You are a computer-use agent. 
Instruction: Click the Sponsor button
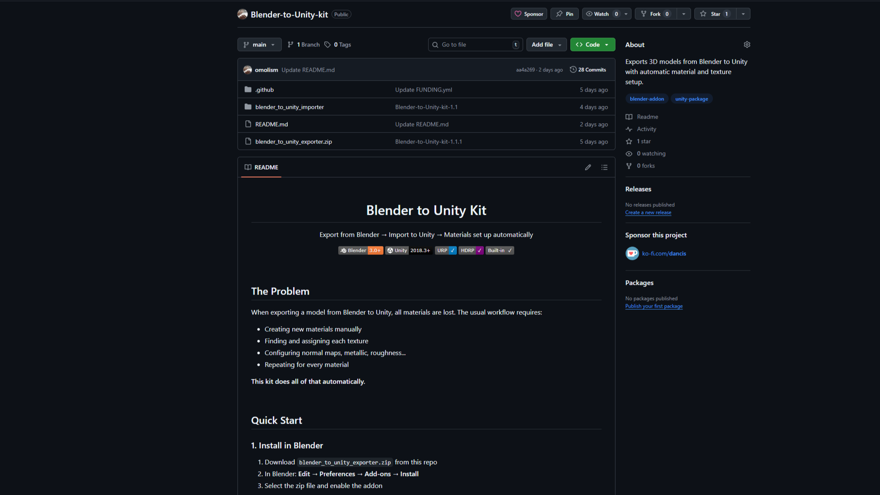[529, 14]
